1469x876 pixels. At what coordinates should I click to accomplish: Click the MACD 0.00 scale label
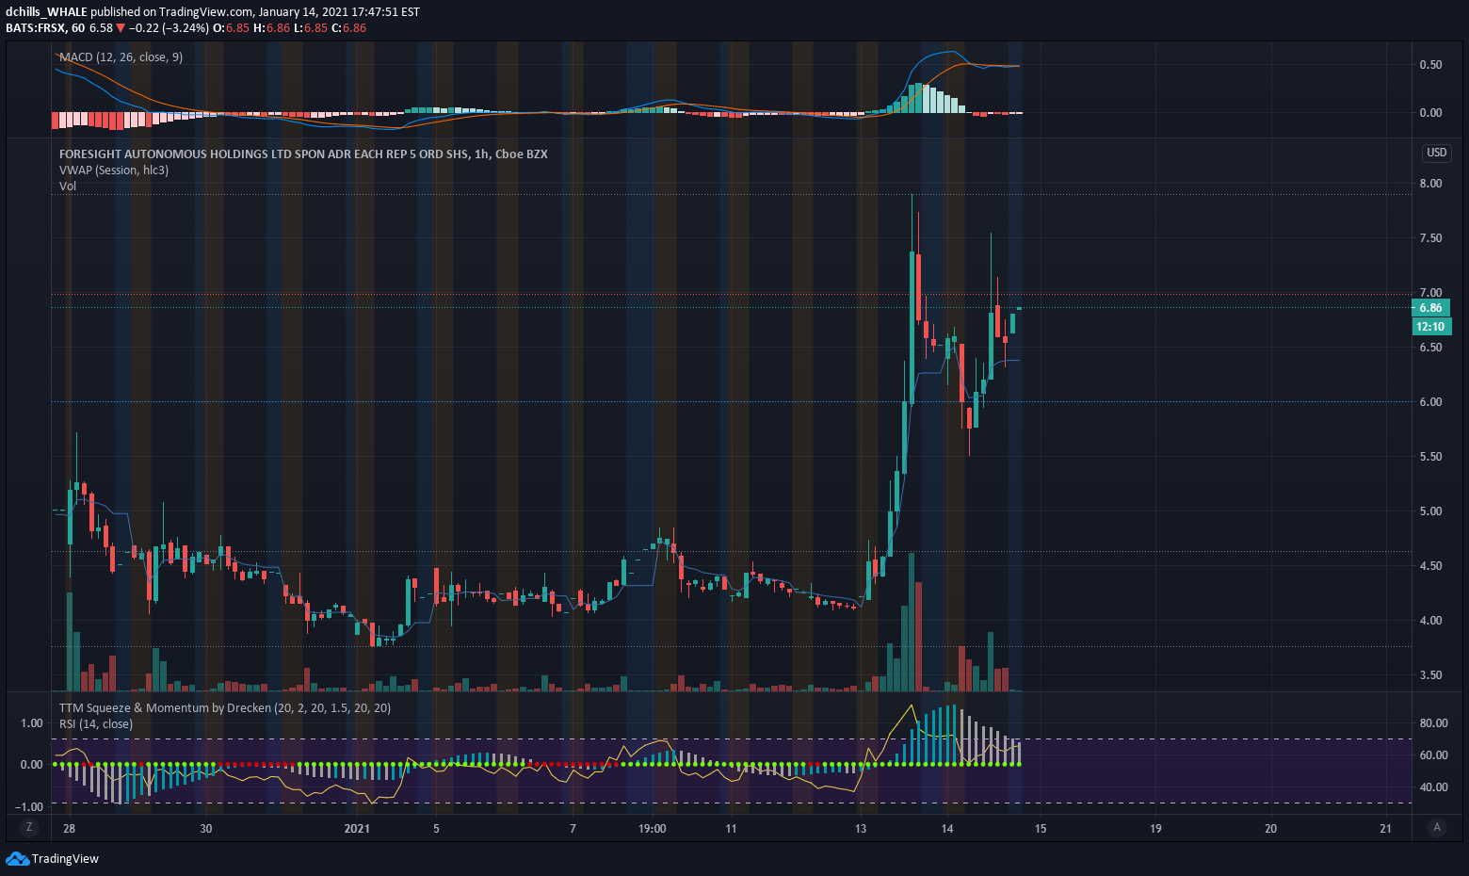click(x=1430, y=113)
